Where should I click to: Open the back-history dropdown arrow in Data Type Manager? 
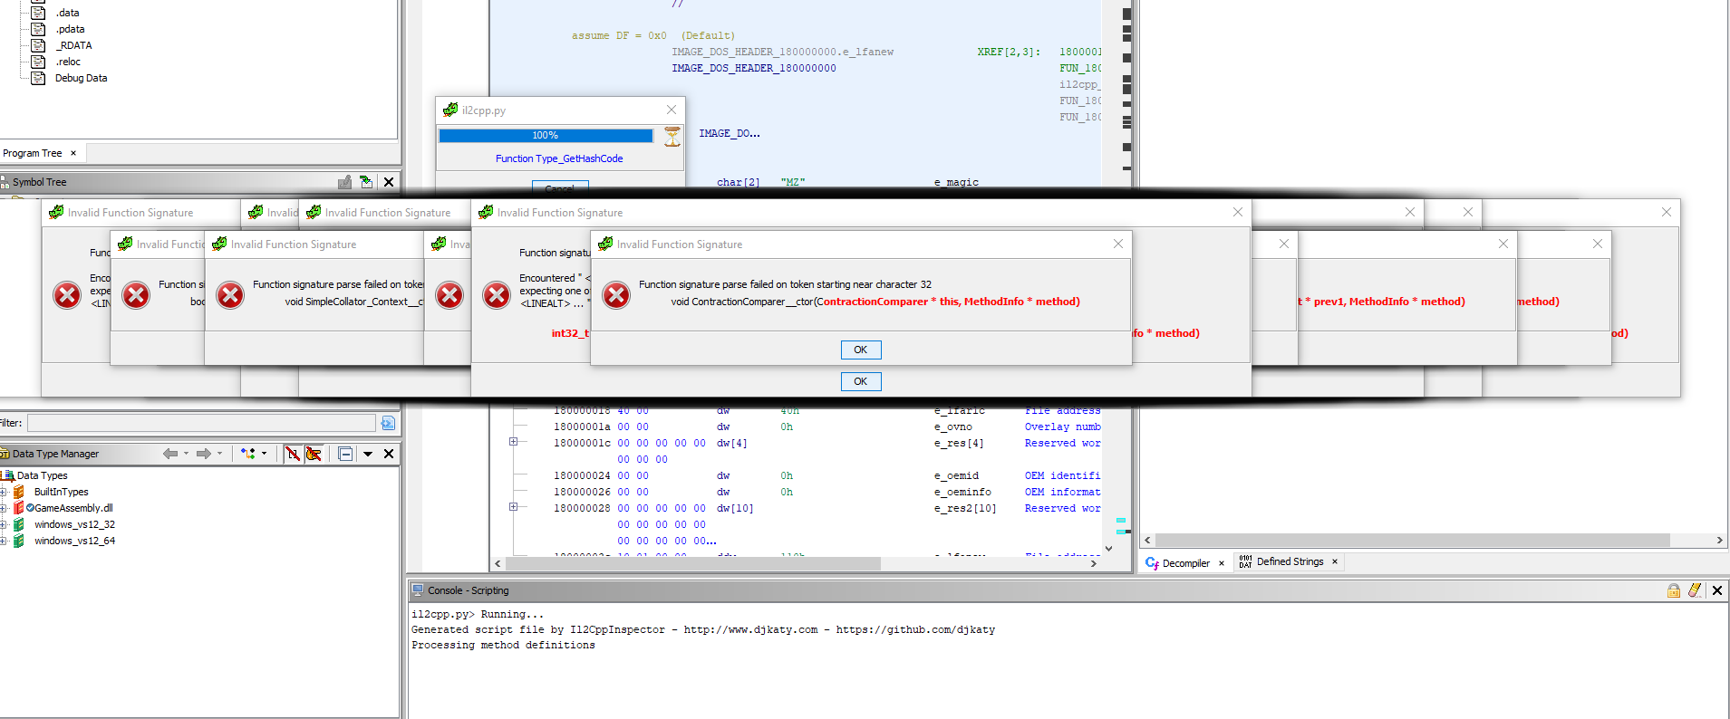point(186,454)
